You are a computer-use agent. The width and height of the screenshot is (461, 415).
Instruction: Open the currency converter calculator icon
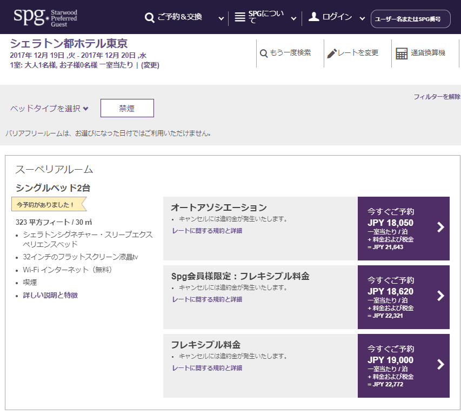[402, 53]
